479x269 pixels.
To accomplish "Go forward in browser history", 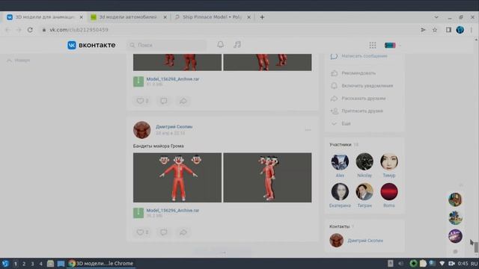I will [x=19, y=30].
